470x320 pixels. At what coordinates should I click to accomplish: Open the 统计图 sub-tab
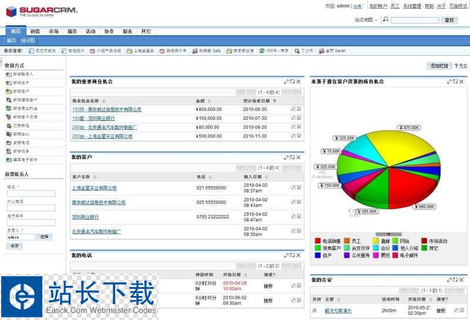28,41
